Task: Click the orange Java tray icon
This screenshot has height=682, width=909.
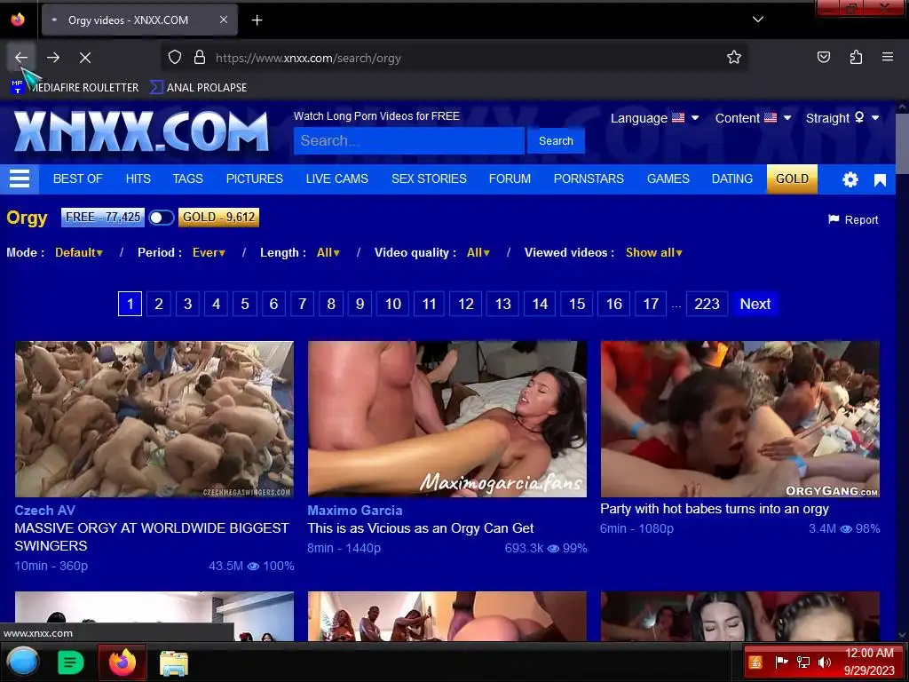Action: (755, 662)
